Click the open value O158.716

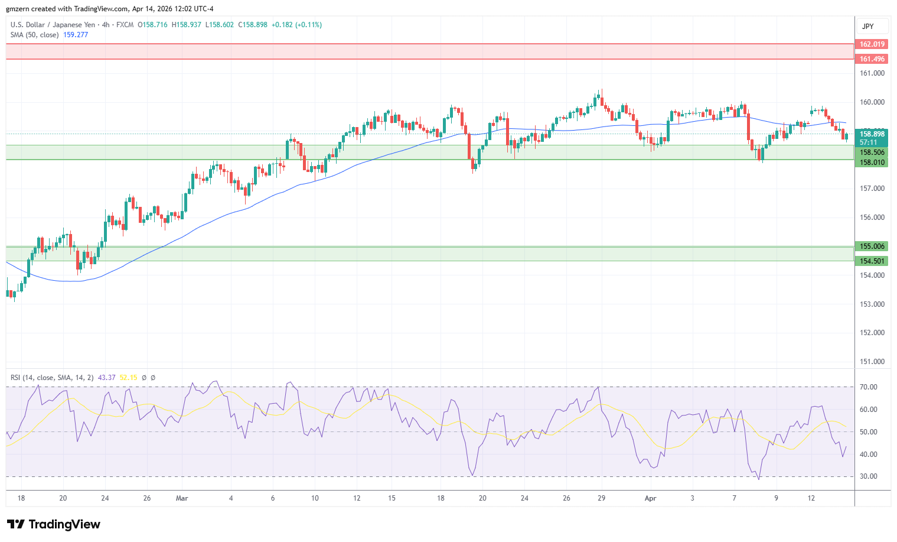coord(152,25)
